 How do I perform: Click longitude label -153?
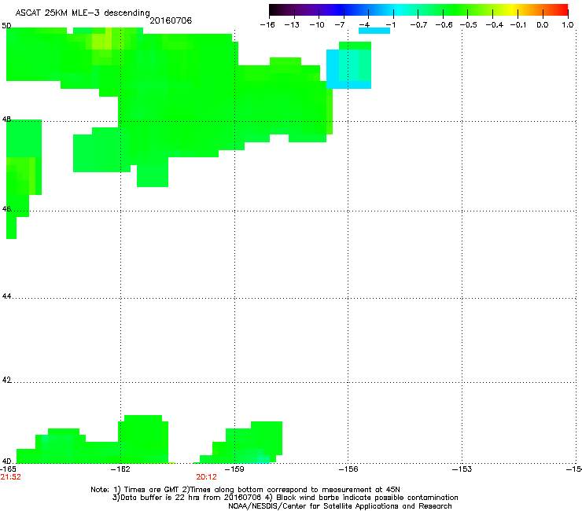tap(462, 469)
